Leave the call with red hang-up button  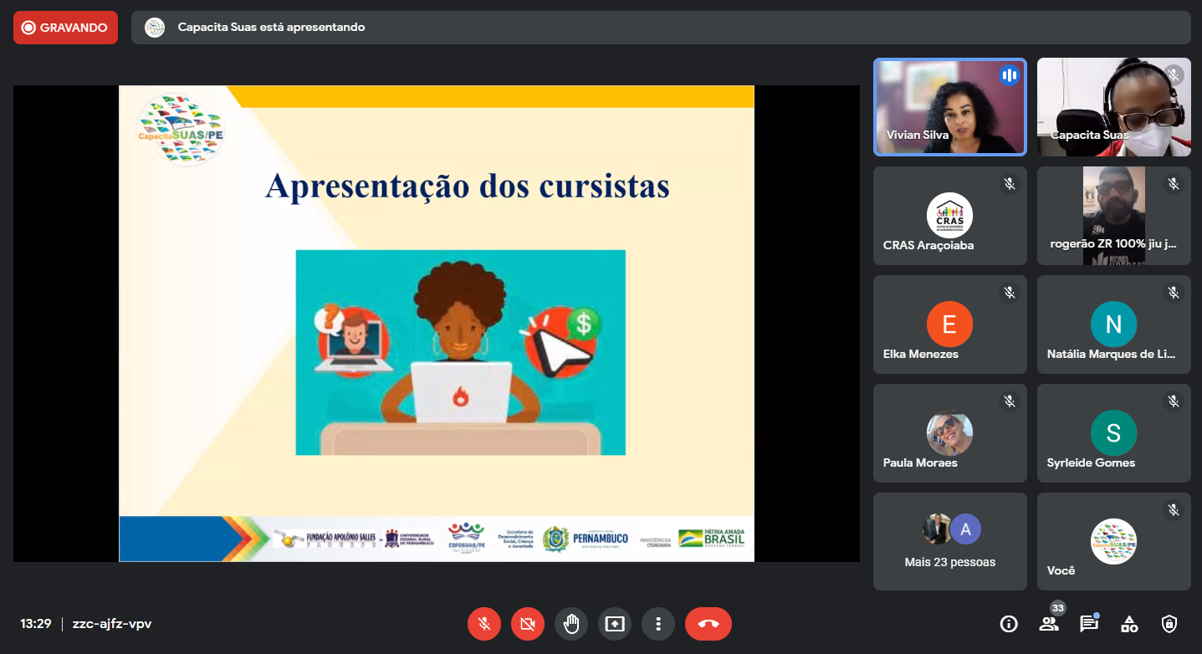pos(708,624)
